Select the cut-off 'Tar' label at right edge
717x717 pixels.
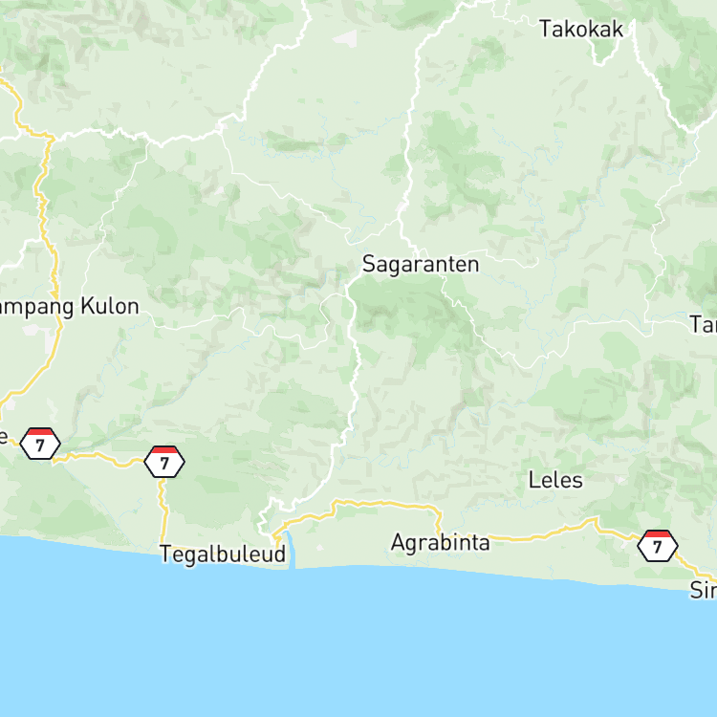click(x=704, y=324)
